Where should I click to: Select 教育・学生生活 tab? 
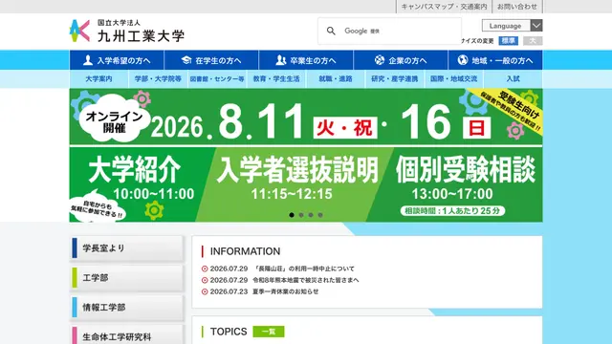(276, 78)
